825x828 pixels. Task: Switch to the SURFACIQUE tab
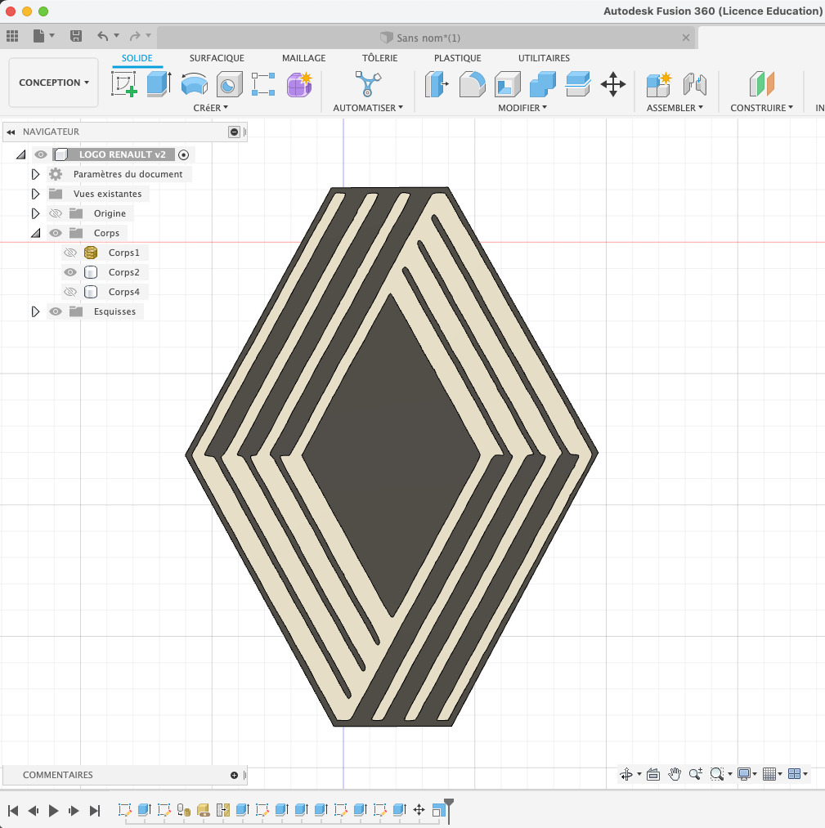217,58
